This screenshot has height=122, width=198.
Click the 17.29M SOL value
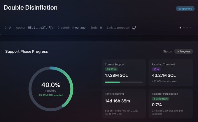[116, 75]
